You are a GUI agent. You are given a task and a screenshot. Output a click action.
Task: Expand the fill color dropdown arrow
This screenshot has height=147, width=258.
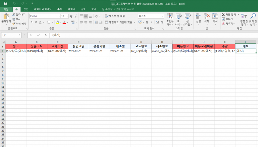[61, 22]
